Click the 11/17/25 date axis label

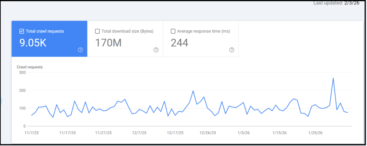click(67, 133)
